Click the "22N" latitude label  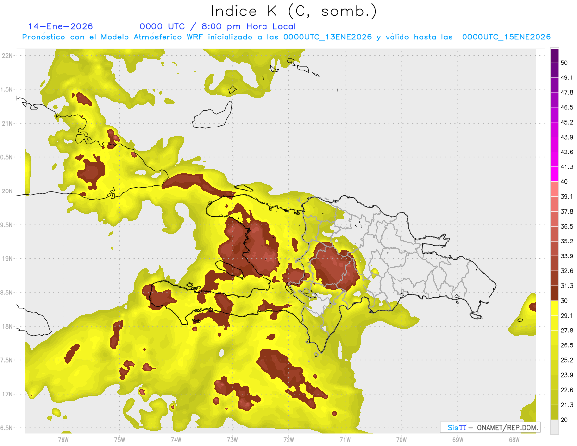point(7,55)
